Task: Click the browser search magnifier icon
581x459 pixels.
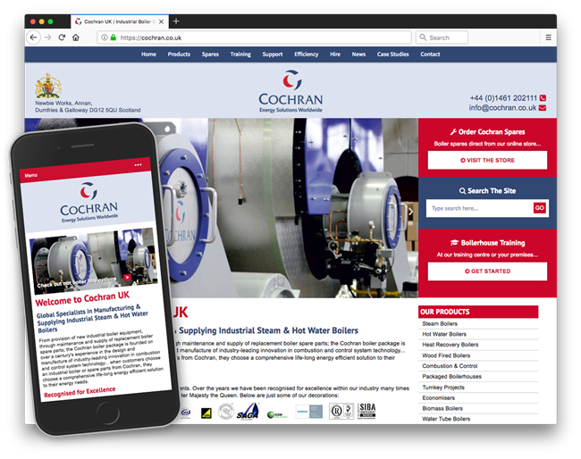Action: point(423,38)
